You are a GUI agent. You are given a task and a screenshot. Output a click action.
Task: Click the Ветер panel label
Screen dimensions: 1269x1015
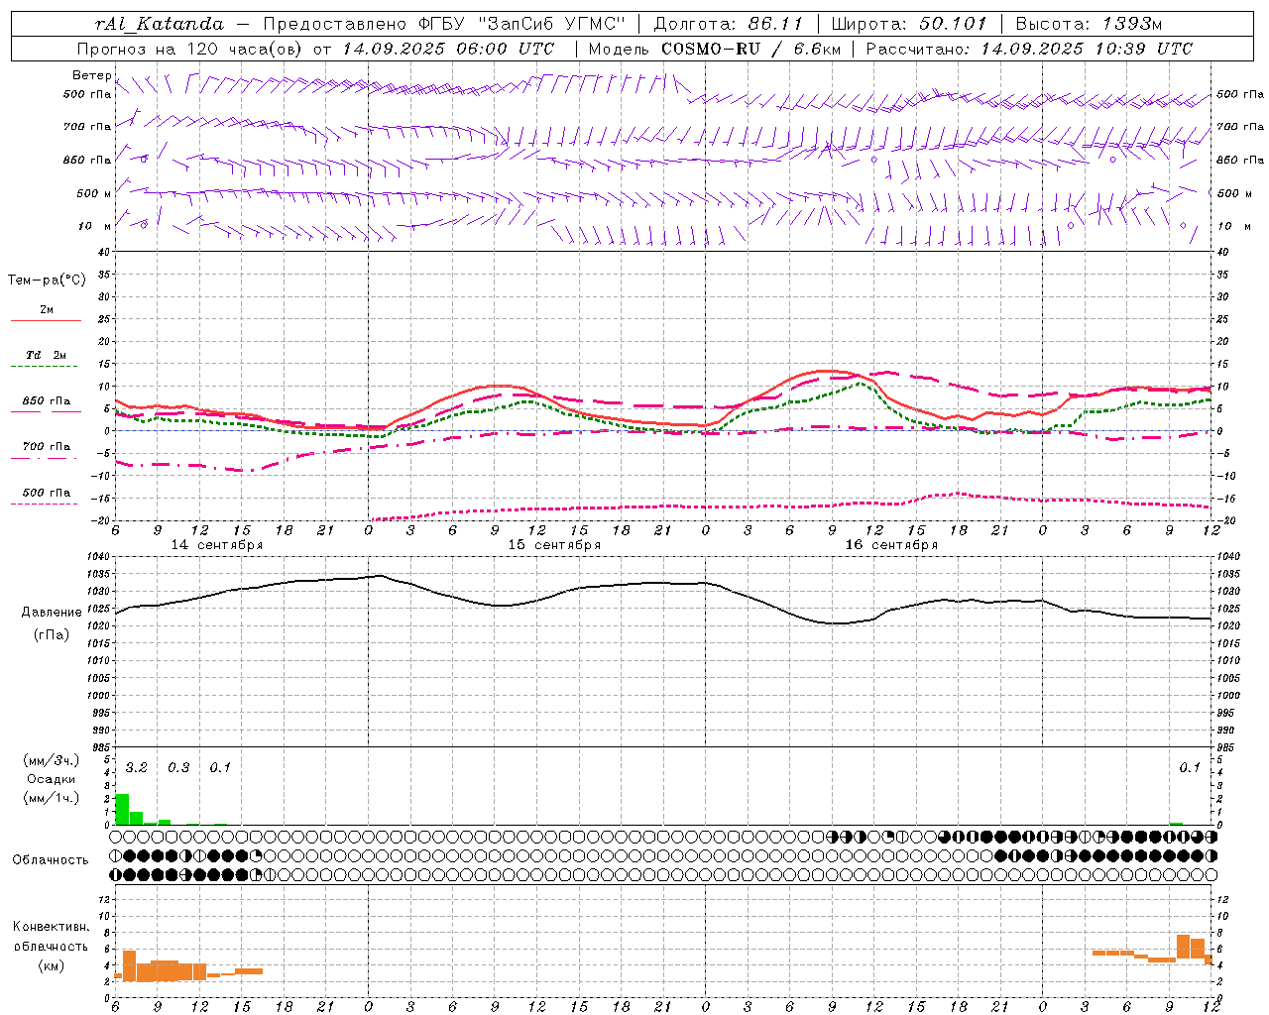pos(91,75)
